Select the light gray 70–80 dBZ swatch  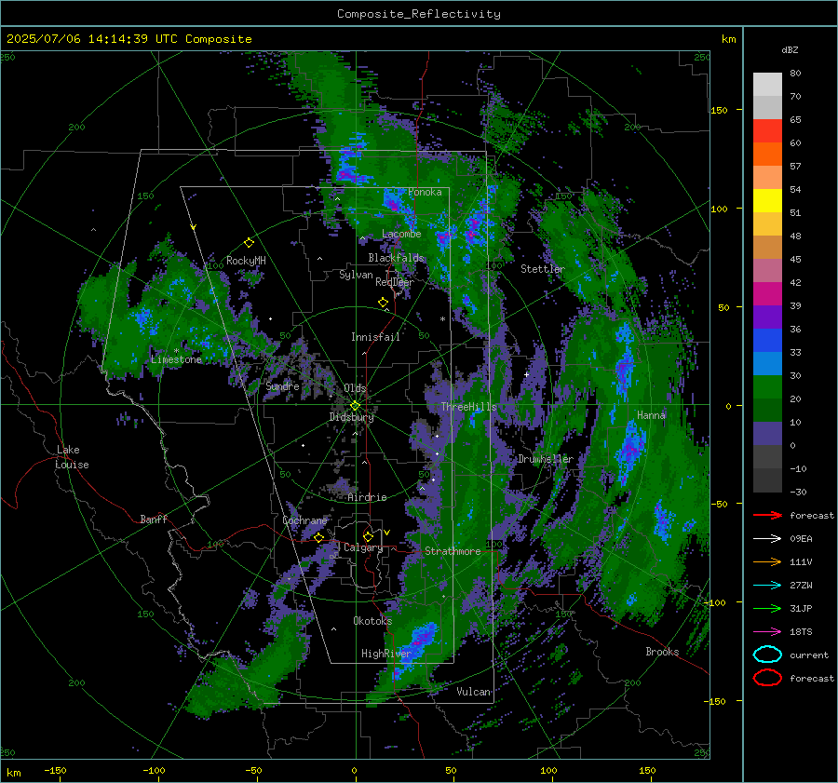pos(767,85)
